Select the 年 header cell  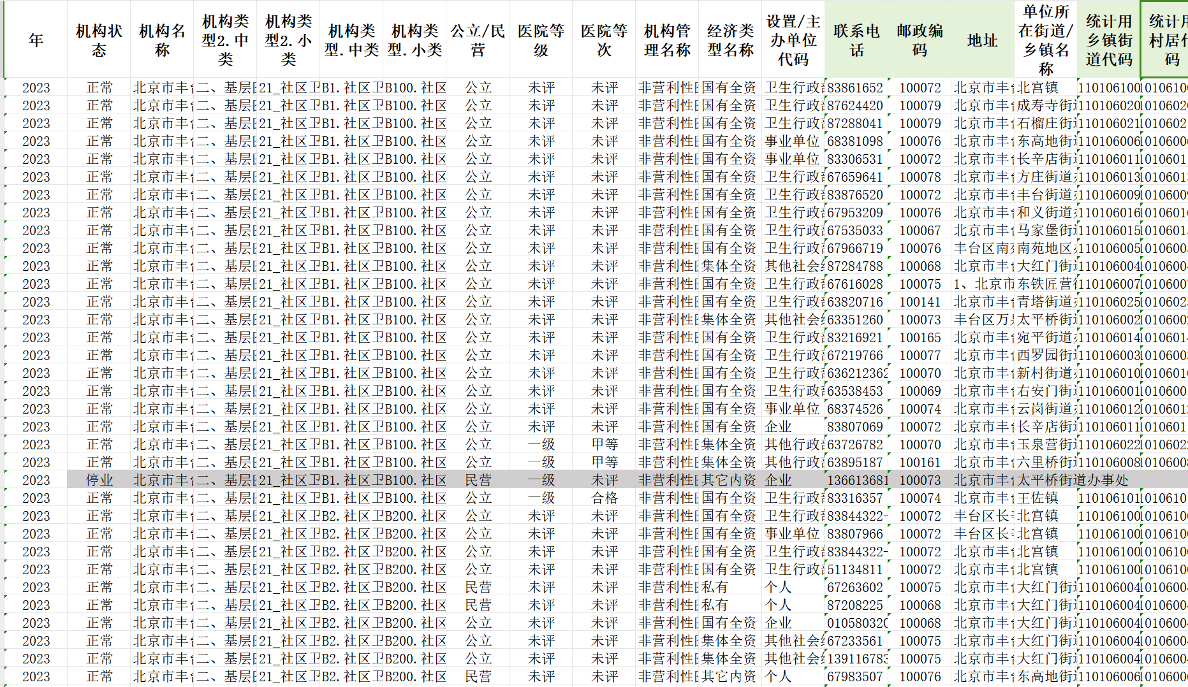click(36, 40)
